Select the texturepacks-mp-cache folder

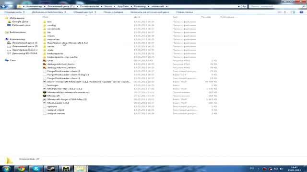click(x=62, y=57)
